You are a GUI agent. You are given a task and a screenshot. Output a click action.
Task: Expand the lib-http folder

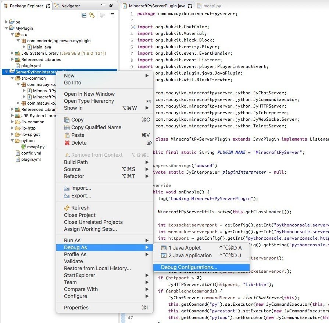[11, 128]
